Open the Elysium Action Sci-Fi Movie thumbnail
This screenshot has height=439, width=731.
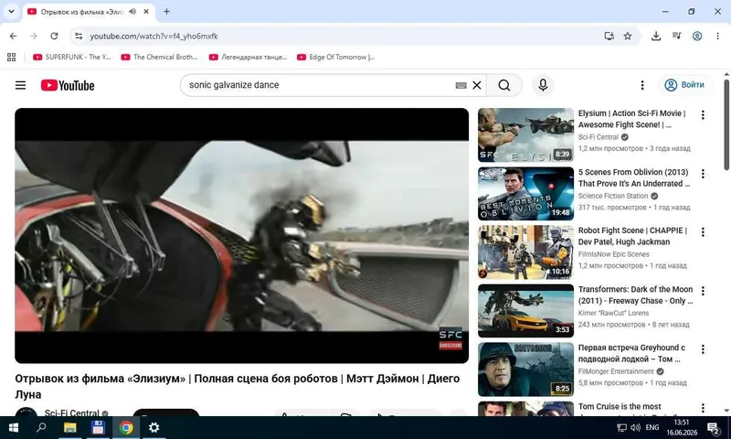pos(525,135)
